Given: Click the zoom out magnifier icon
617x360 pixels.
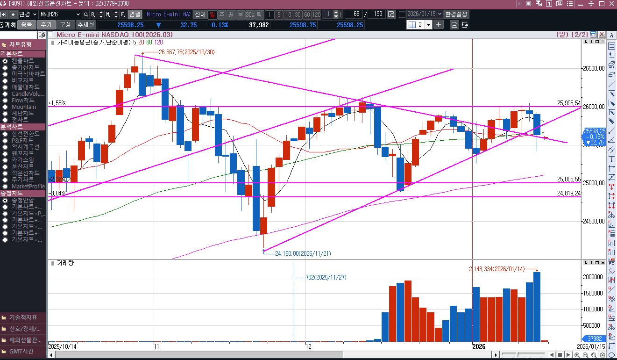Looking at the screenshot, I should [x=586, y=355].
